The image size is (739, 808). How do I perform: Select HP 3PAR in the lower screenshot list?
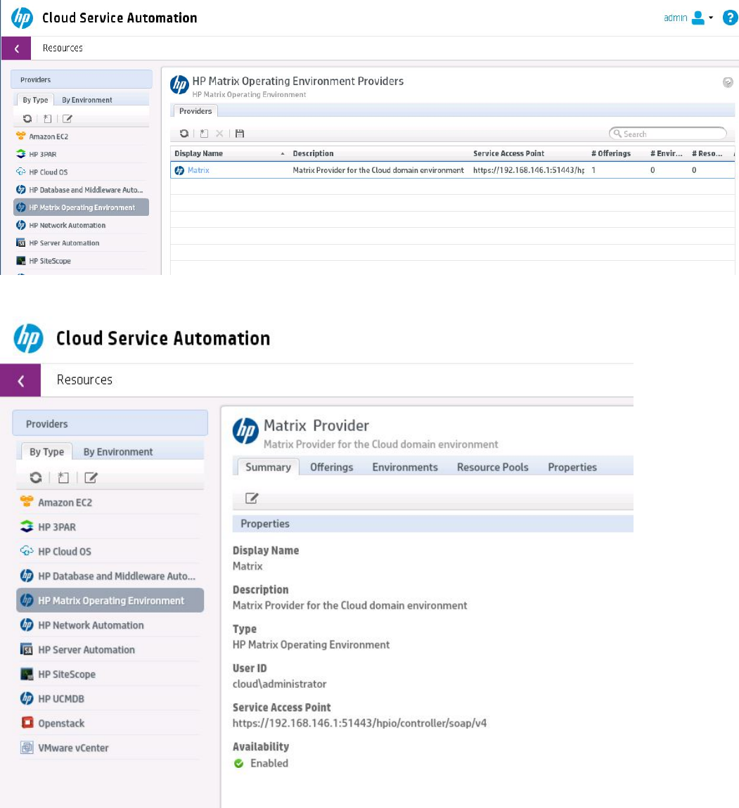110,527
